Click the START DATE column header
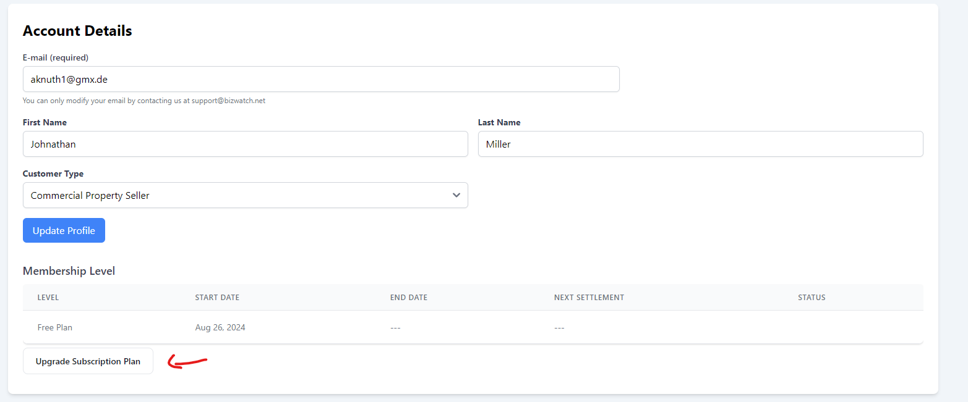This screenshot has height=402, width=968. pyautogui.click(x=217, y=298)
